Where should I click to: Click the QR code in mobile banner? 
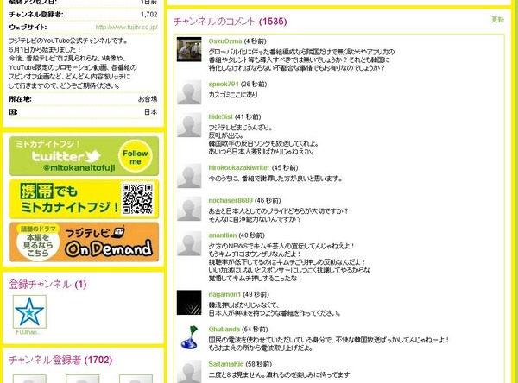137,199
